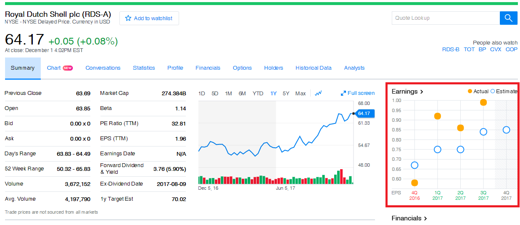The image size is (520, 225).
Task: Open the Historical Data tab
Action: pos(314,68)
